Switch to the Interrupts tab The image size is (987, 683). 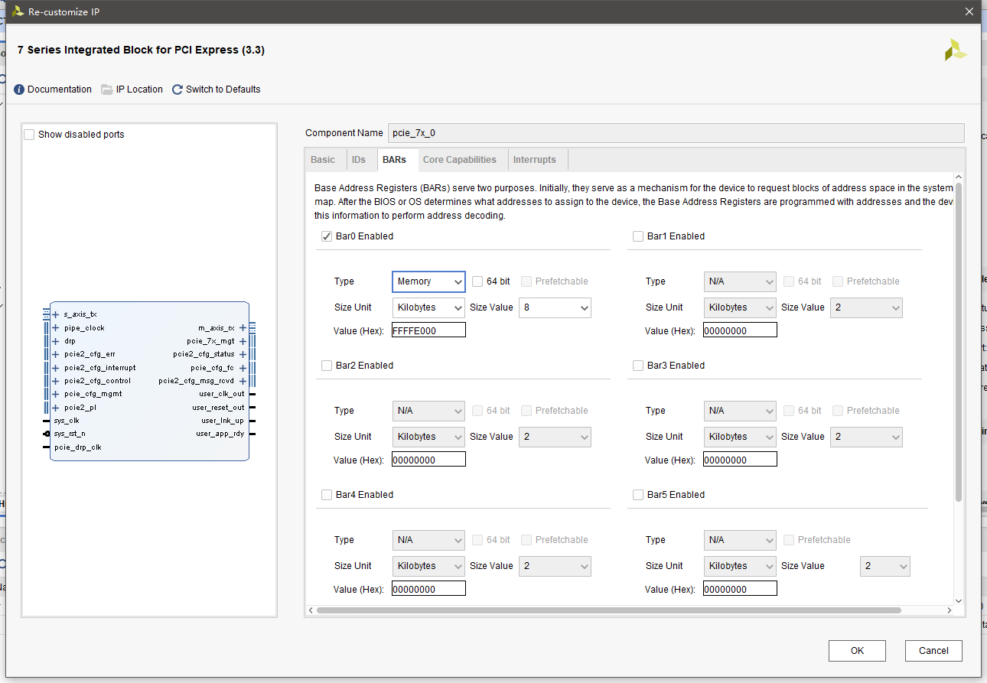535,160
